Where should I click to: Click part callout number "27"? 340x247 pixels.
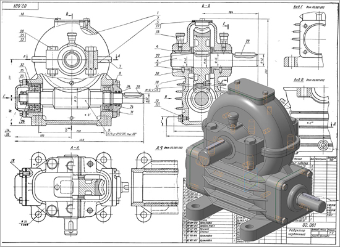pyautogui.click(x=158, y=56)
